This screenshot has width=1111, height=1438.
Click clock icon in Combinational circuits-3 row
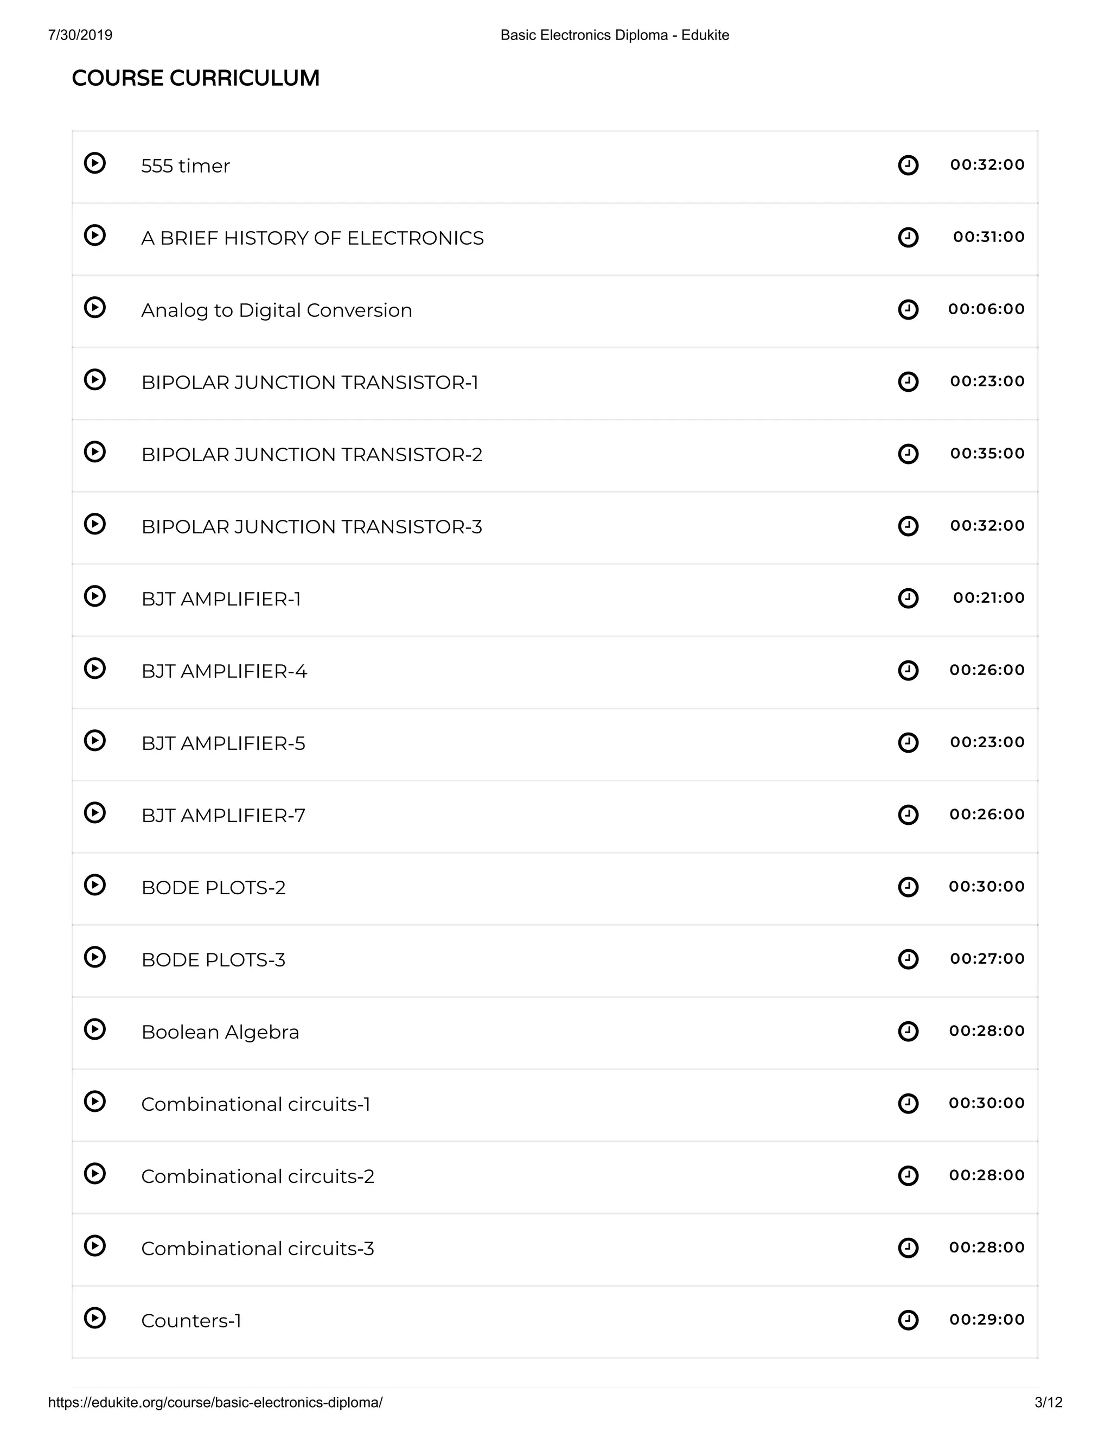tap(908, 1248)
